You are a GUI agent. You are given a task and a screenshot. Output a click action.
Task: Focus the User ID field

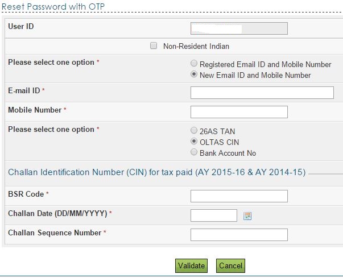pyautogui.click(x=239, y=28)
